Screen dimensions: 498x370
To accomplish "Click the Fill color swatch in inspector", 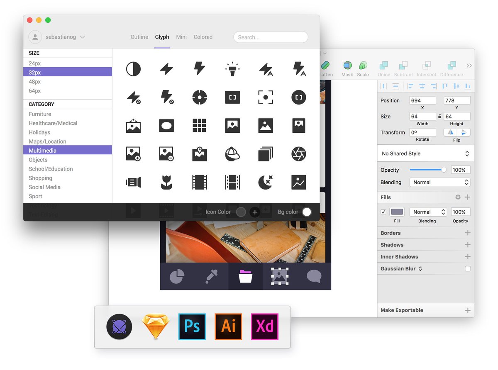I will pyautogui.click(x=397, y=212).
